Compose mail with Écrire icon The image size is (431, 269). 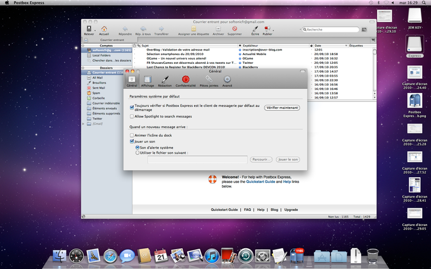pyautogui.click(x=255, y=29)
